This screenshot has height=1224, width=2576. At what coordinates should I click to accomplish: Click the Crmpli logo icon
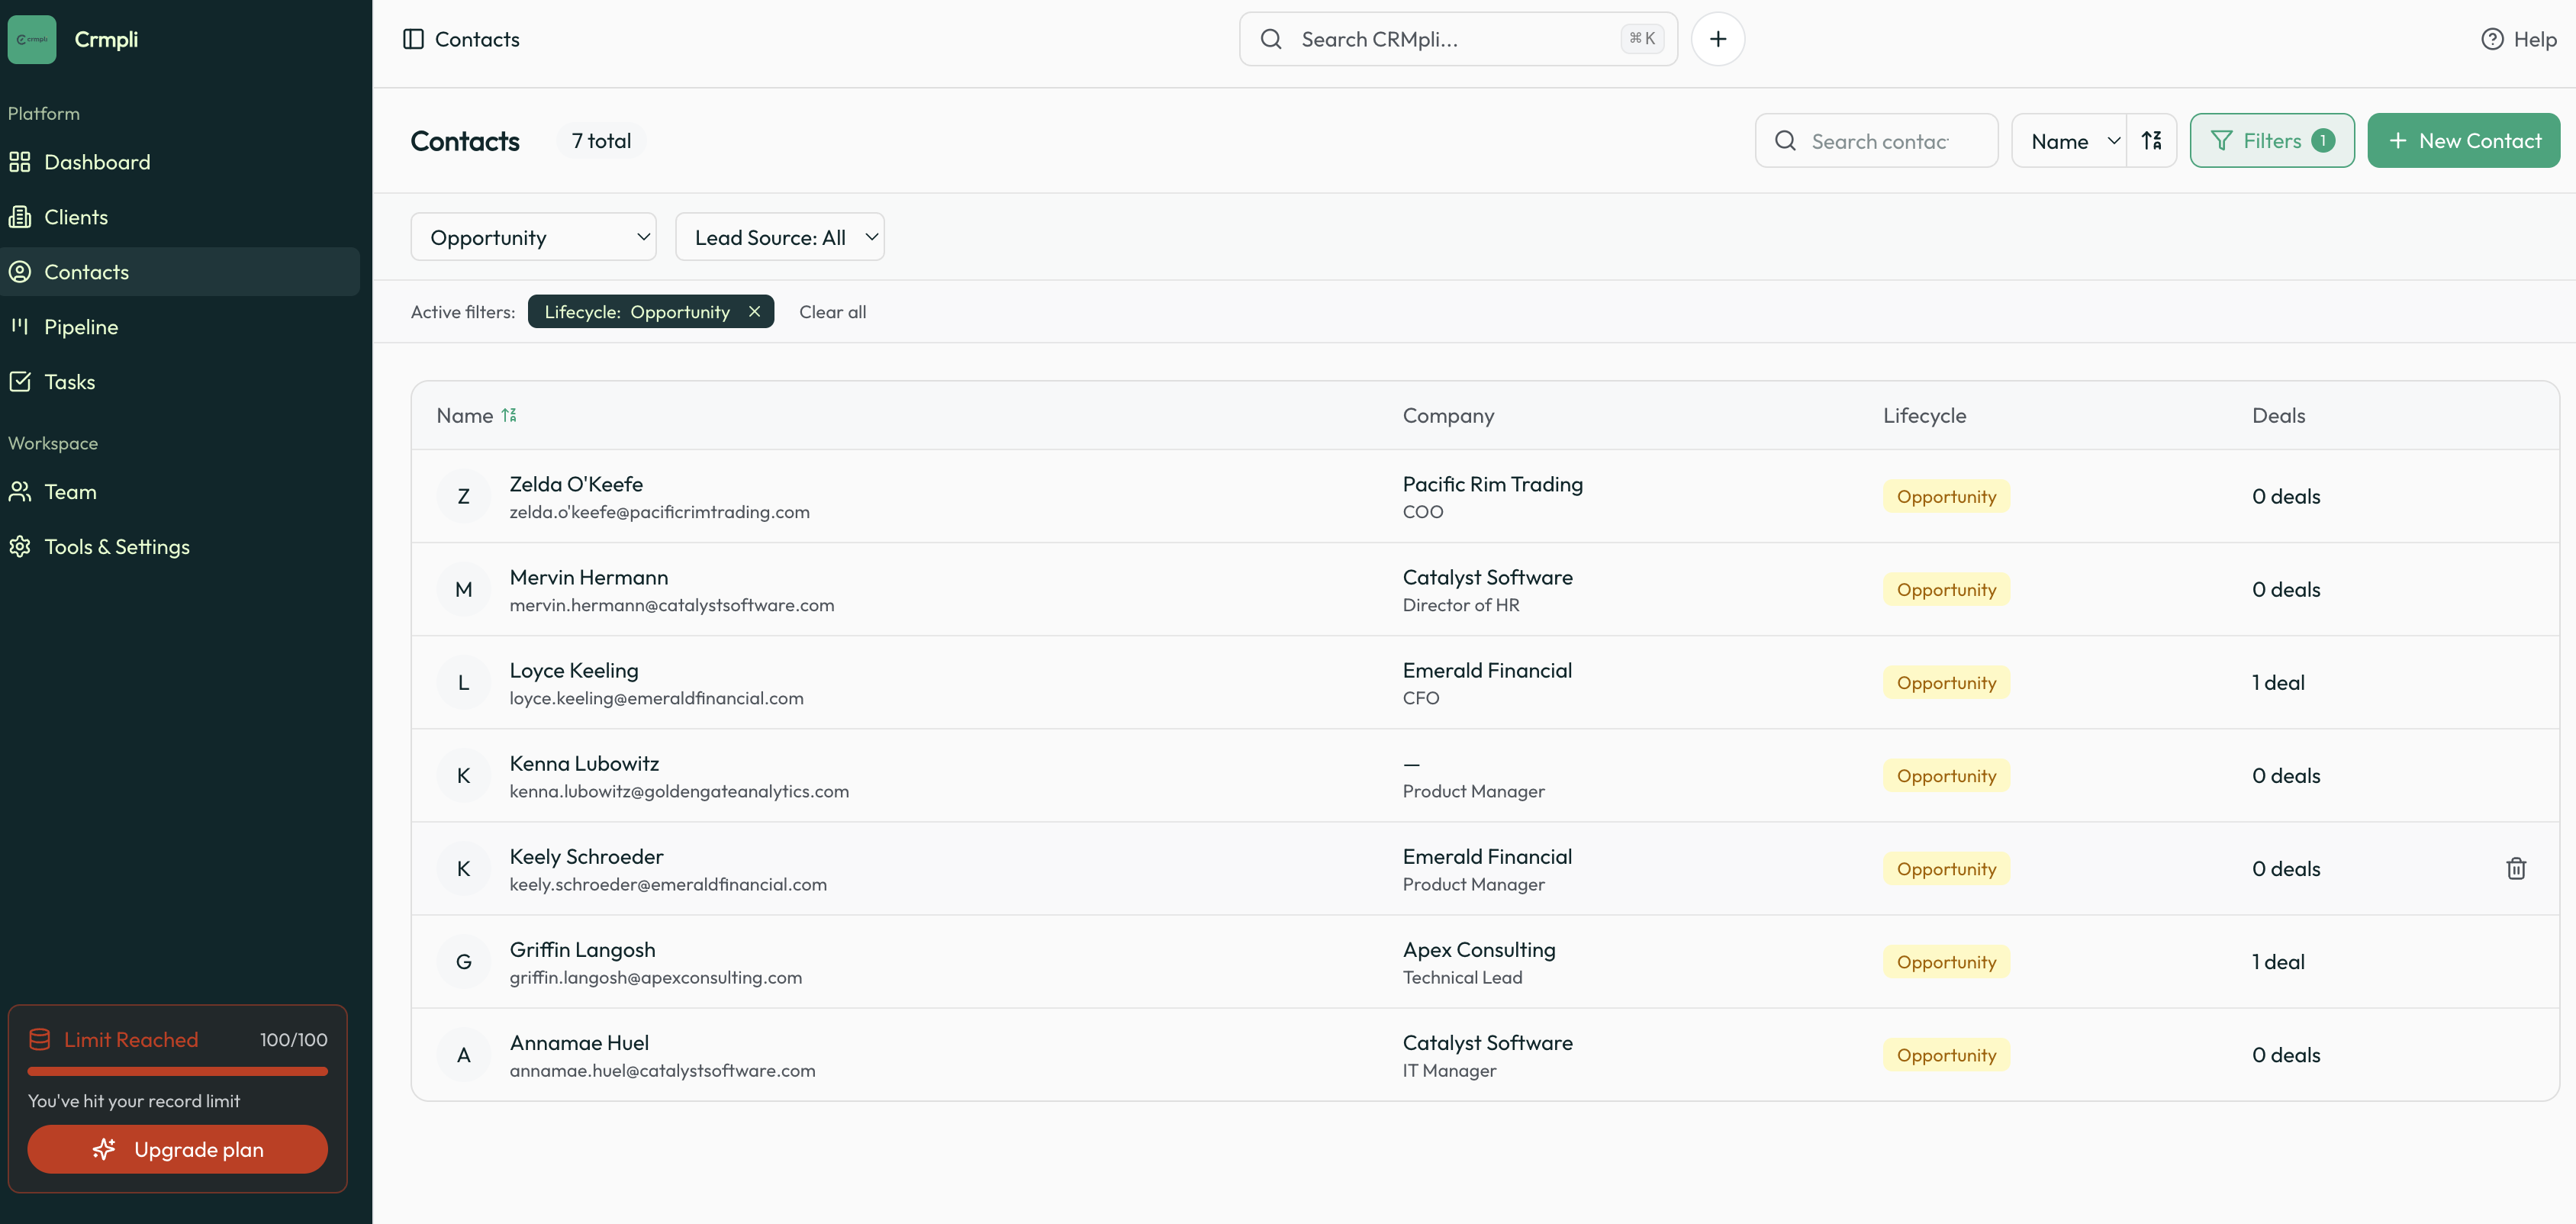point(31,39)
